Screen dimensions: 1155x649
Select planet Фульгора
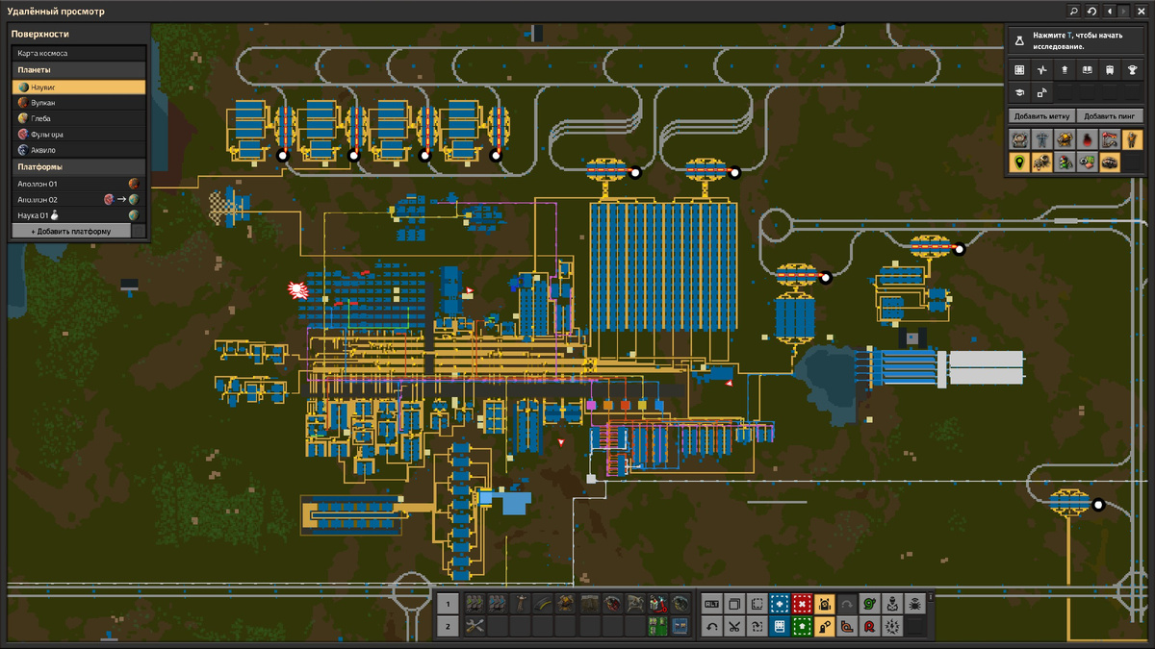click(79, 135)
